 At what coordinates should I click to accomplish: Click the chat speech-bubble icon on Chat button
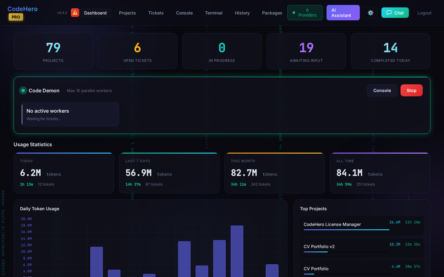(x=389, y=13)
